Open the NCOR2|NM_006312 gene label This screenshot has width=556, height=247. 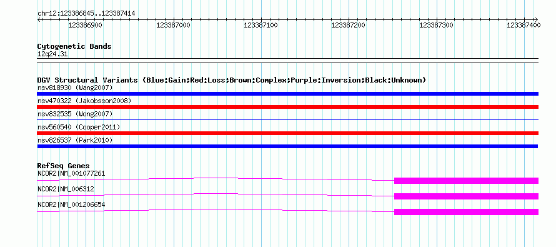(x=66, y=189)
